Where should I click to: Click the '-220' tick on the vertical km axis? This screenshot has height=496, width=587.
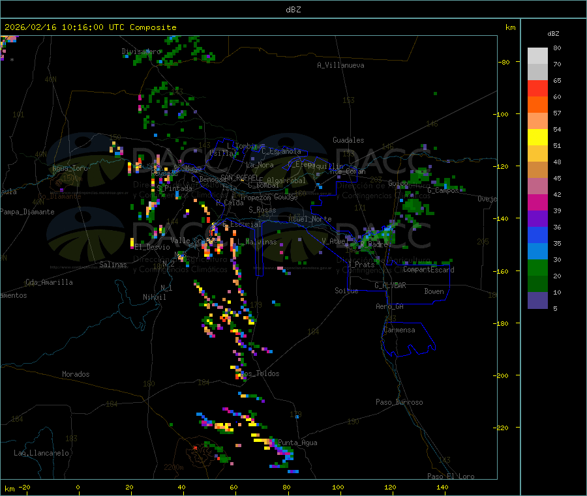[x=502, y=428]
